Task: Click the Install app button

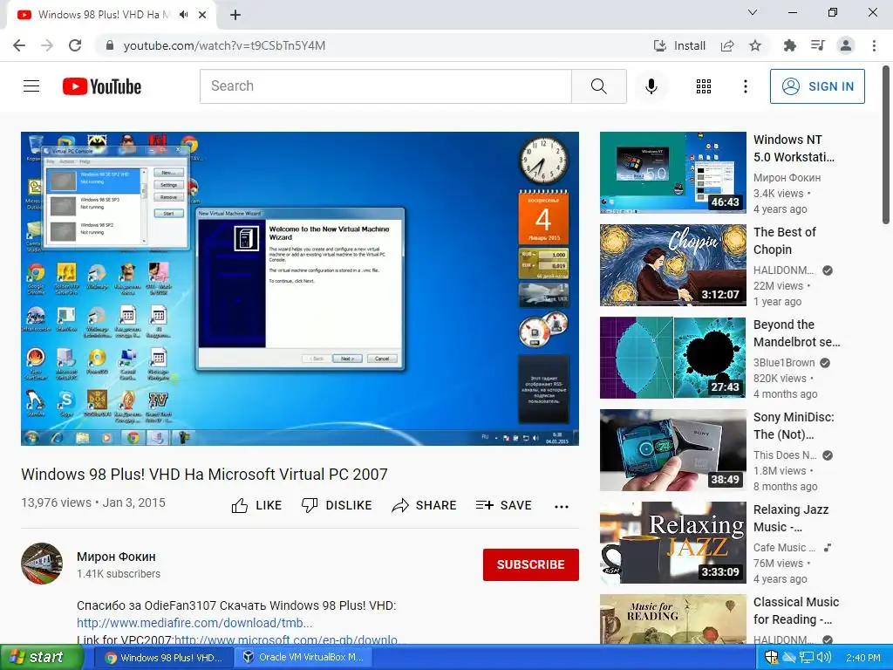Action: pos(679,45)
